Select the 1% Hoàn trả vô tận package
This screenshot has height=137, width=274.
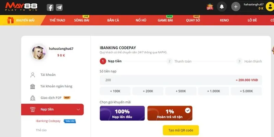coord(170,113)
